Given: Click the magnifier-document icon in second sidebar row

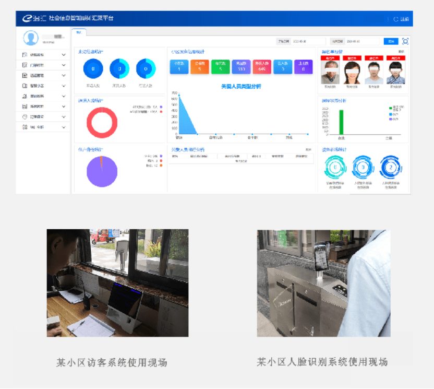Looking at the screenshot, I should [x=25, y=65].
